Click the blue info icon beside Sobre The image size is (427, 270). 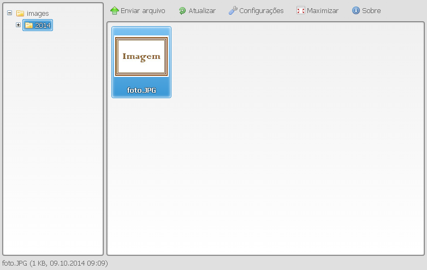356,10
